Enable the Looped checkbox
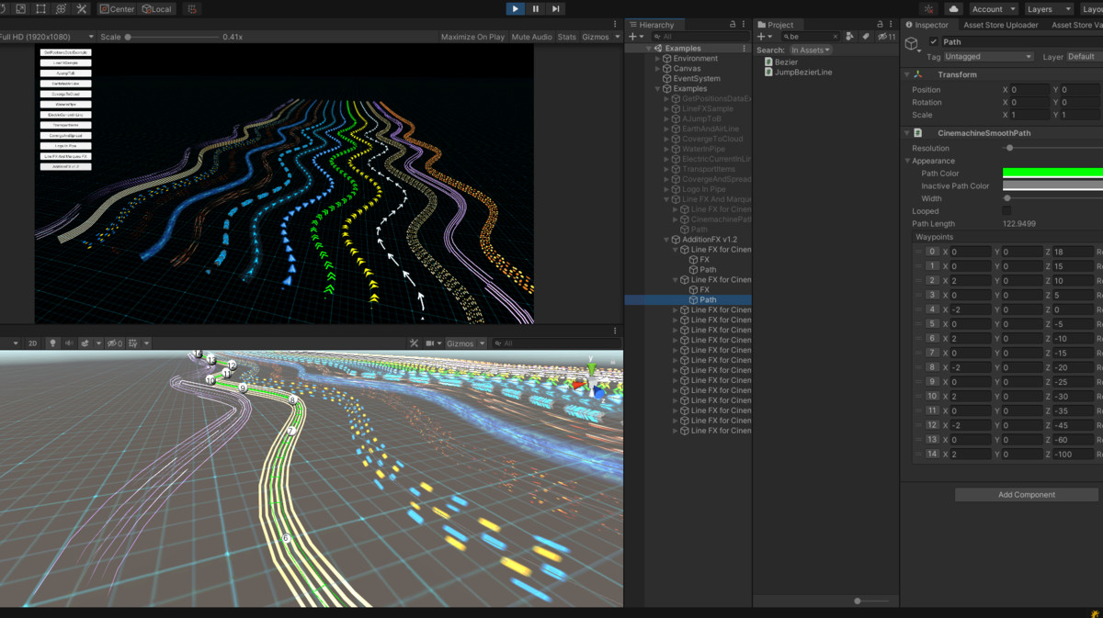1103x618 pixels. click(x=1006, y=211)
